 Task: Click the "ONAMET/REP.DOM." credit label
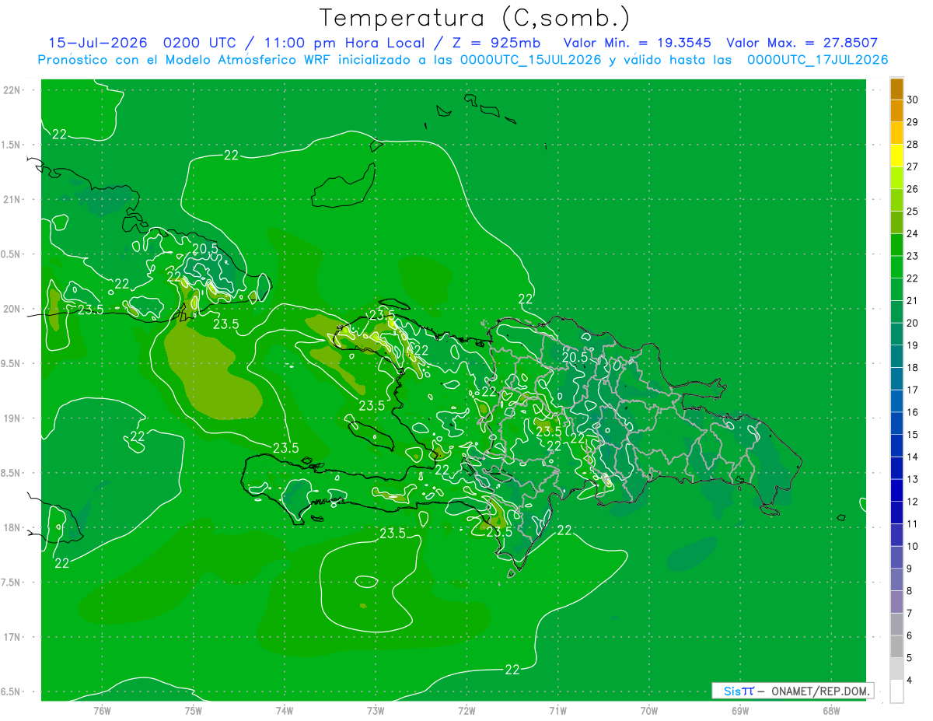819,691
